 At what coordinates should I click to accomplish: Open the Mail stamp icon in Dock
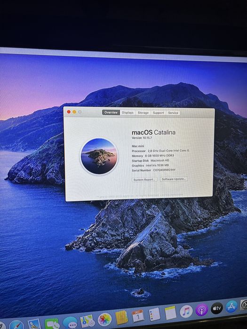[34, 324]
